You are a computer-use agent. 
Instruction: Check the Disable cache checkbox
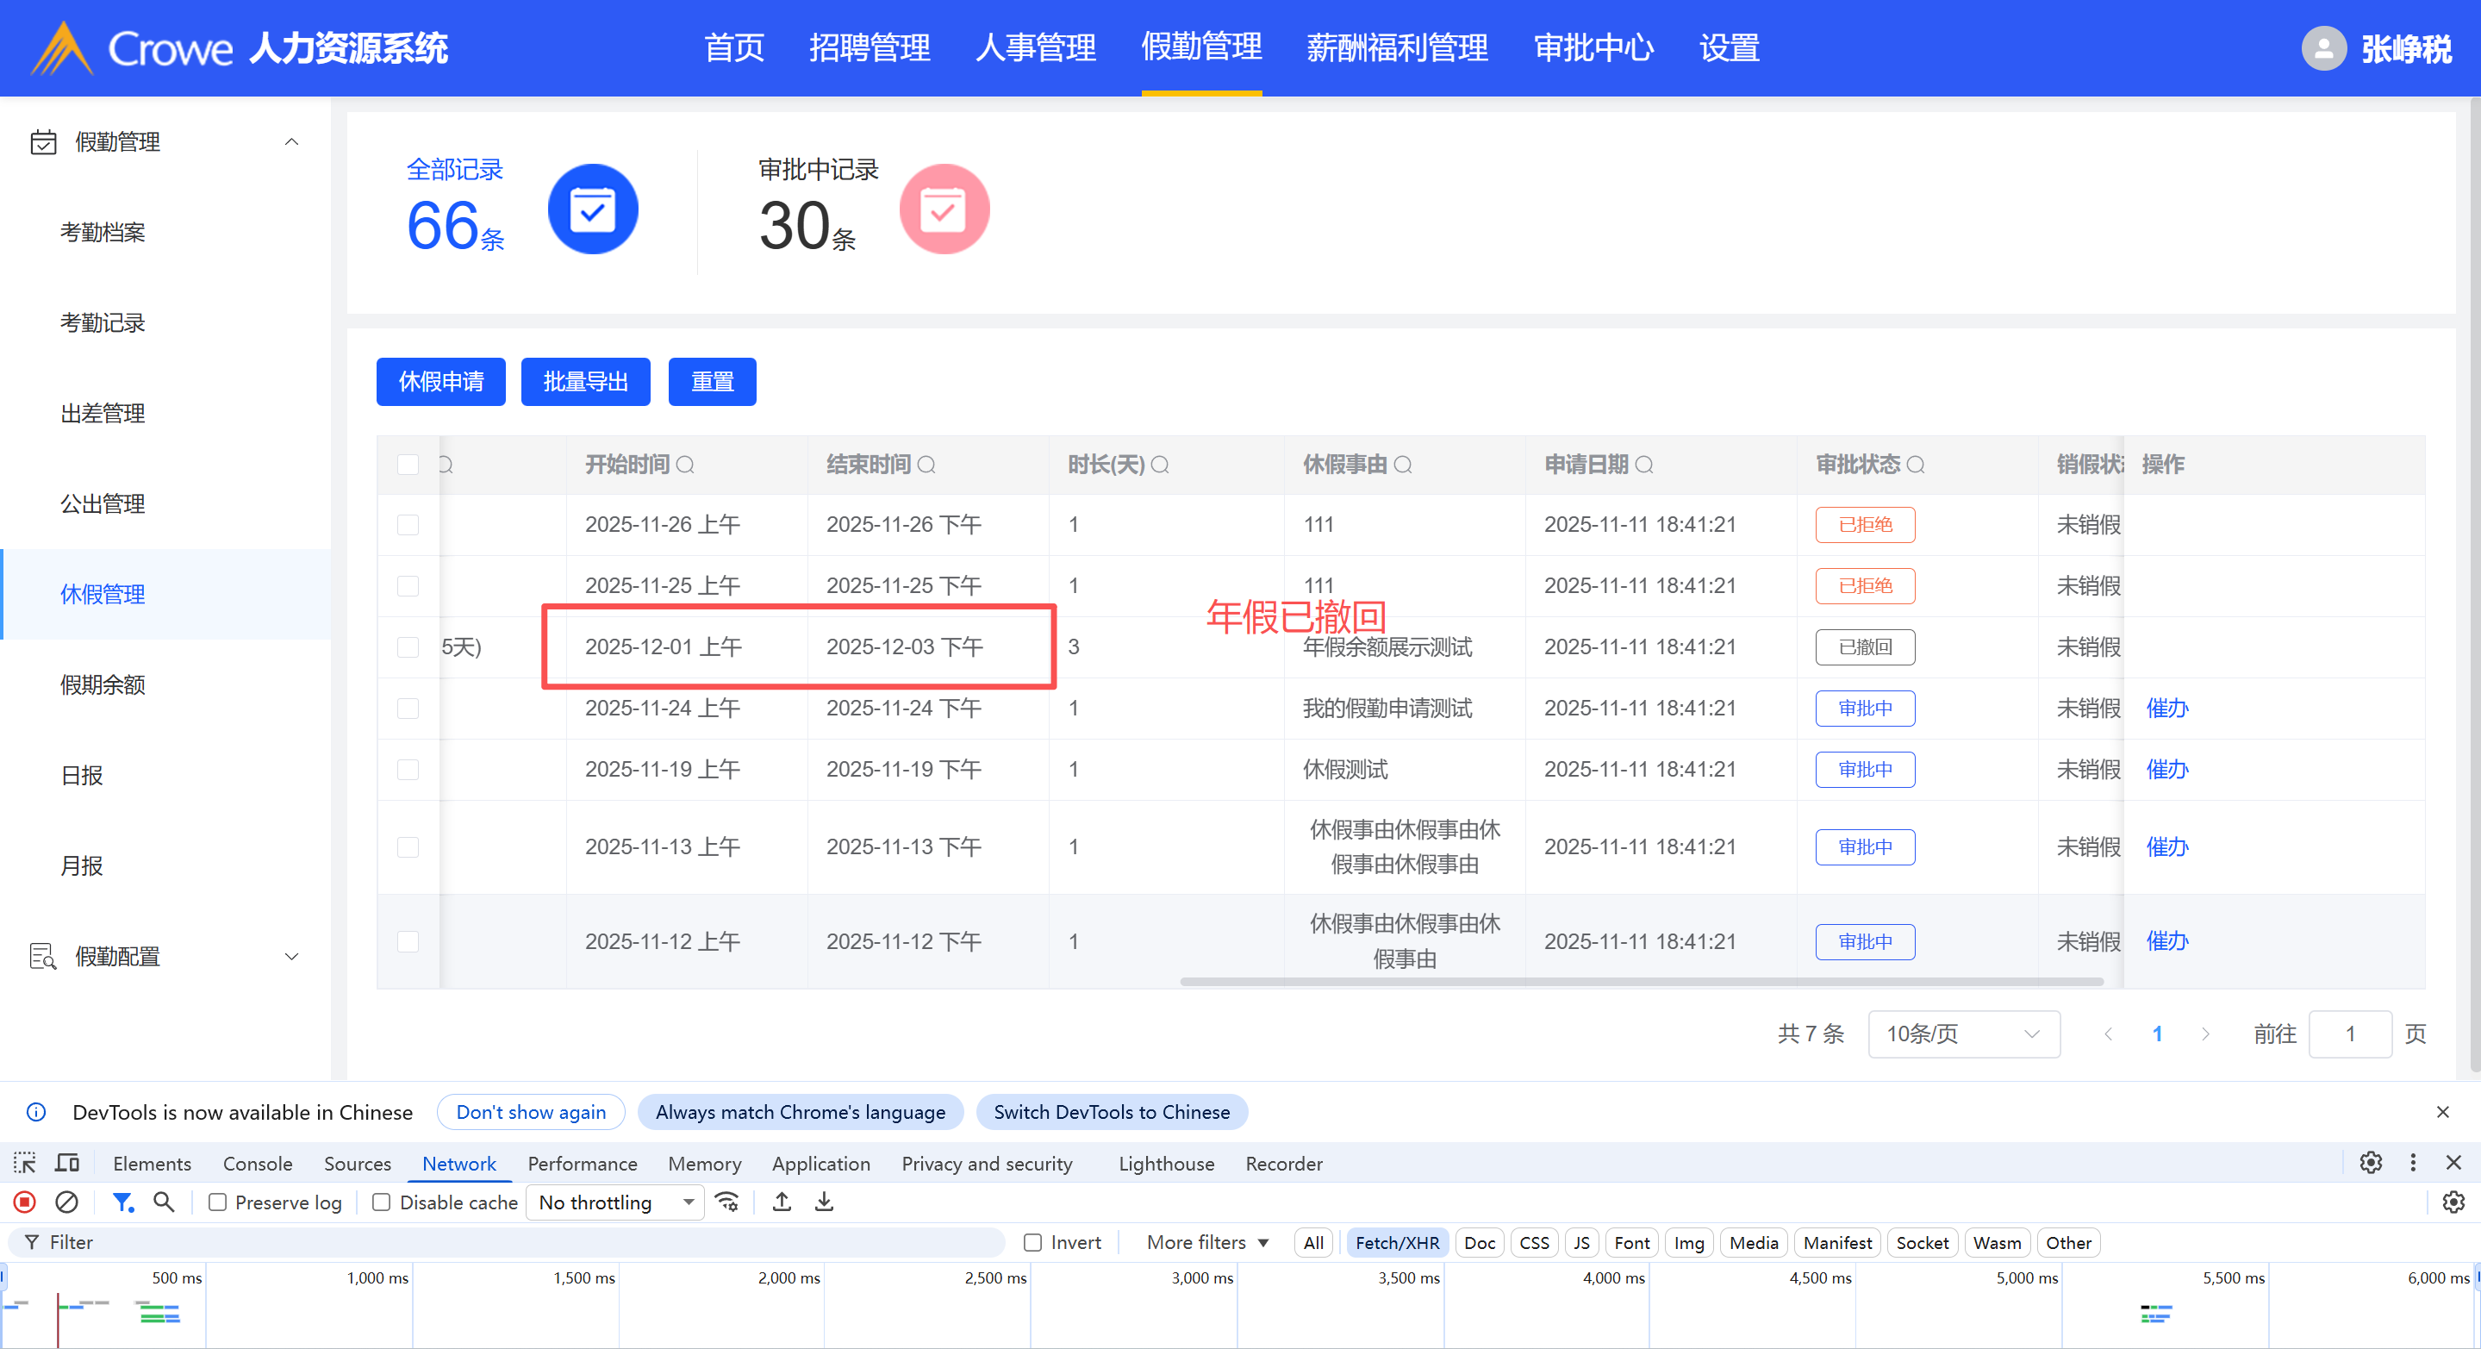coord(382,1202)
